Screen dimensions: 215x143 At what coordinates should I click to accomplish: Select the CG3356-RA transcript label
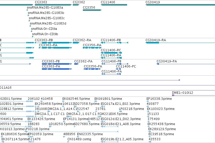[92, 45]
